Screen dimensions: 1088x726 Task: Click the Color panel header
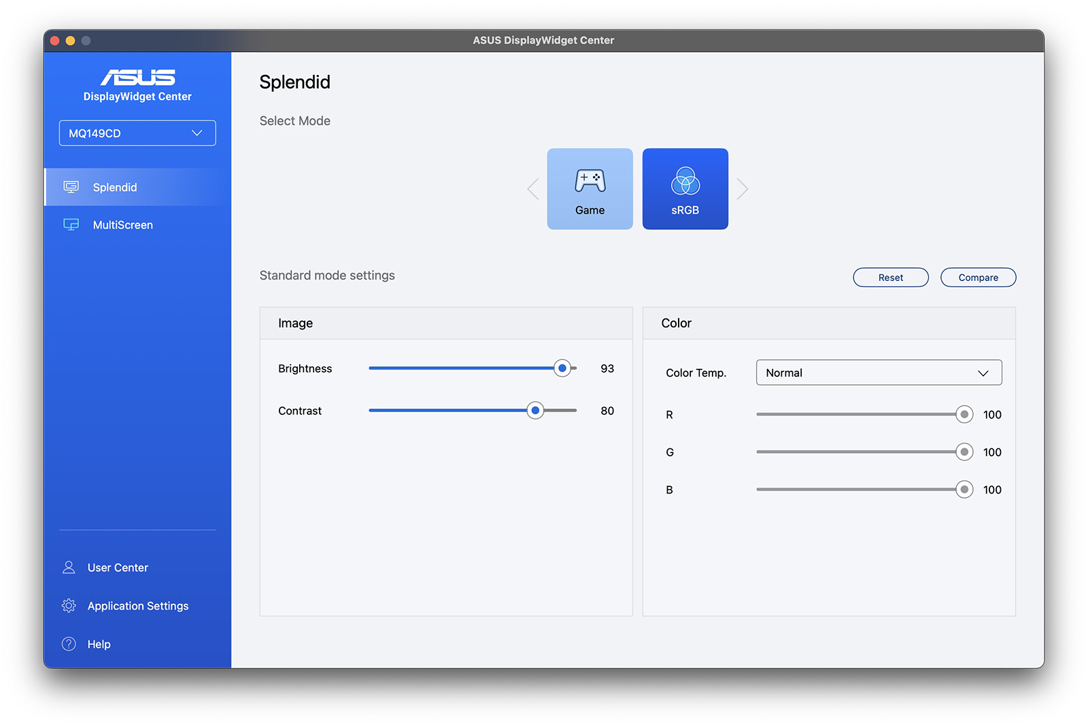[x=829, y=323]
